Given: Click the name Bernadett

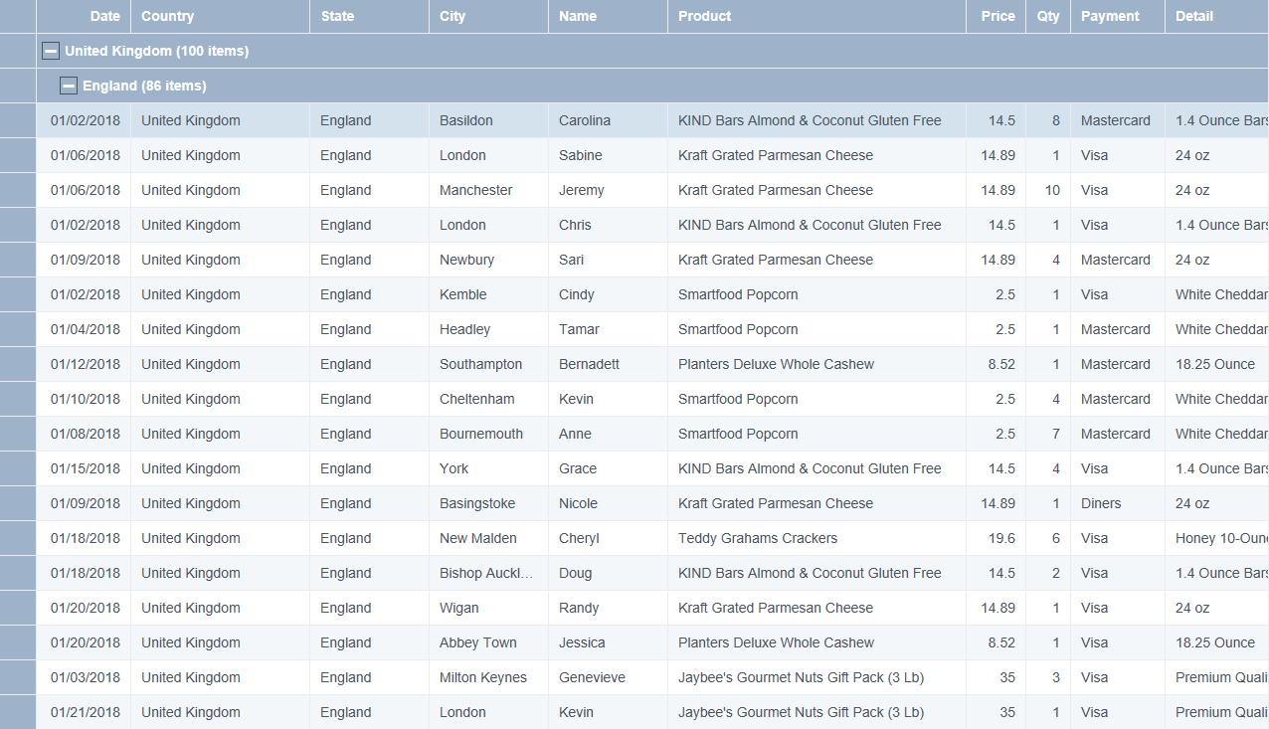Looking at the screenshot, I should [x=589, y=364].
